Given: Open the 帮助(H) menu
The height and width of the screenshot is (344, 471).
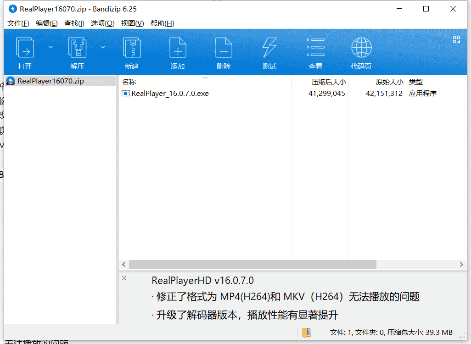Looking at the screenshot, I should pos(162,23).
